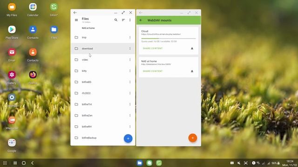Viewport: 298px width, 167px height.
Task: Open sort options in Files toolbar
Action: [x=123, y=20]
